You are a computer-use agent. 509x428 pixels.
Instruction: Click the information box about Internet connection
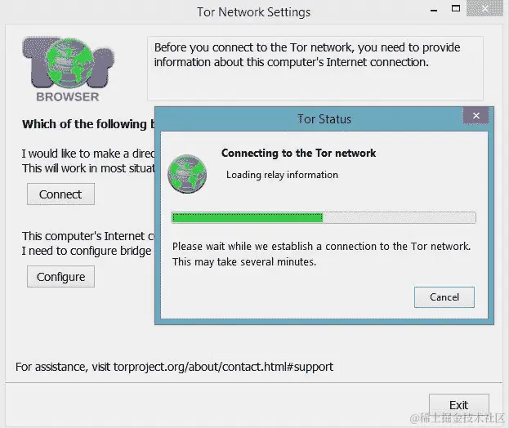click(x=315, y=69)
